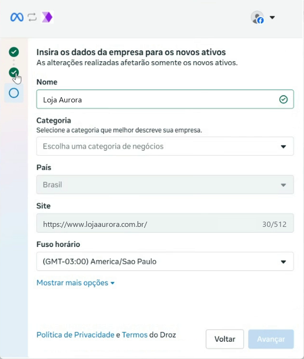Click the Facebook profile avatar
Viewport: 304px width, 359px height.
coord(257,17)
